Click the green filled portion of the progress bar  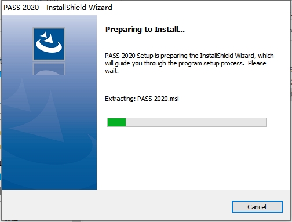pos(116,122)
